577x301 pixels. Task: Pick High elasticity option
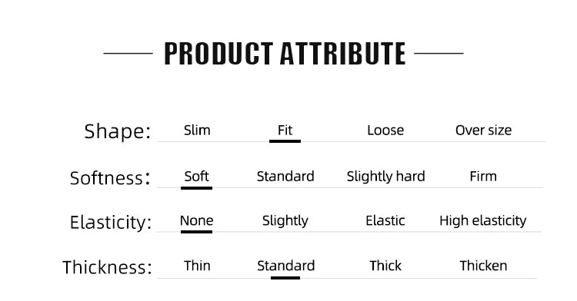pos(483,221)
